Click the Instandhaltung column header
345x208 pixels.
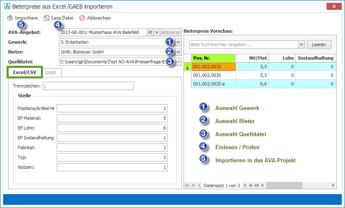tap(315, 58)
